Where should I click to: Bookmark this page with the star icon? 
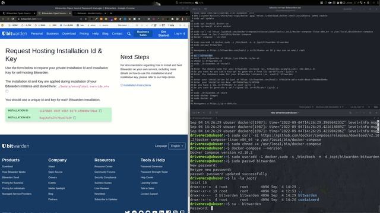point(85,19)
